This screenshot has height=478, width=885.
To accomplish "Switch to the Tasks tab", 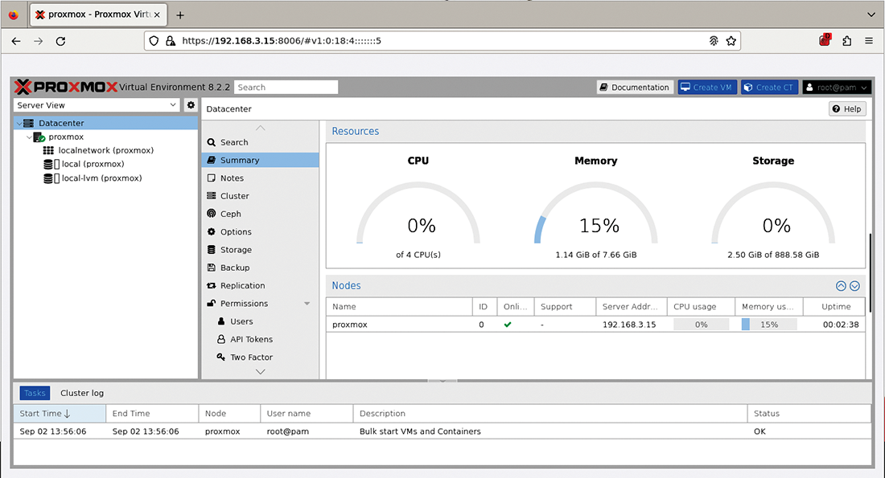I will tap(35, 393).
